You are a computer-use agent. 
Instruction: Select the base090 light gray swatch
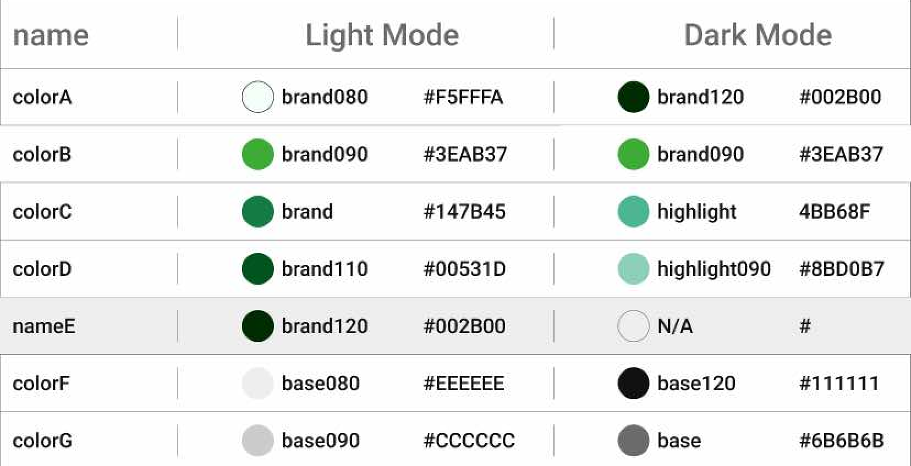click(x=257, y=440)
